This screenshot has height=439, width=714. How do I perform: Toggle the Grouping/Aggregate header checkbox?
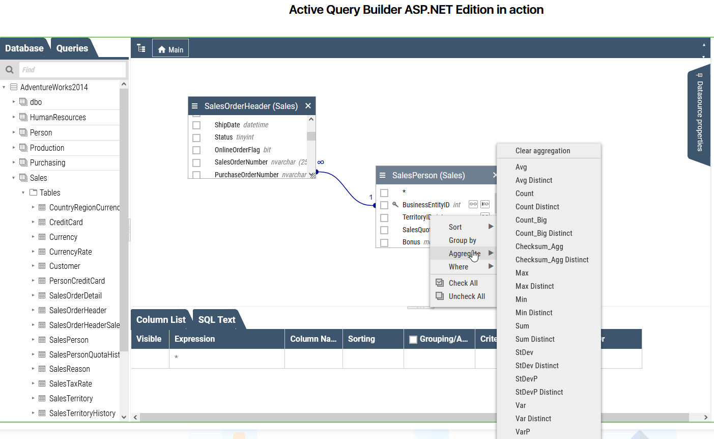tap(413, 339)
